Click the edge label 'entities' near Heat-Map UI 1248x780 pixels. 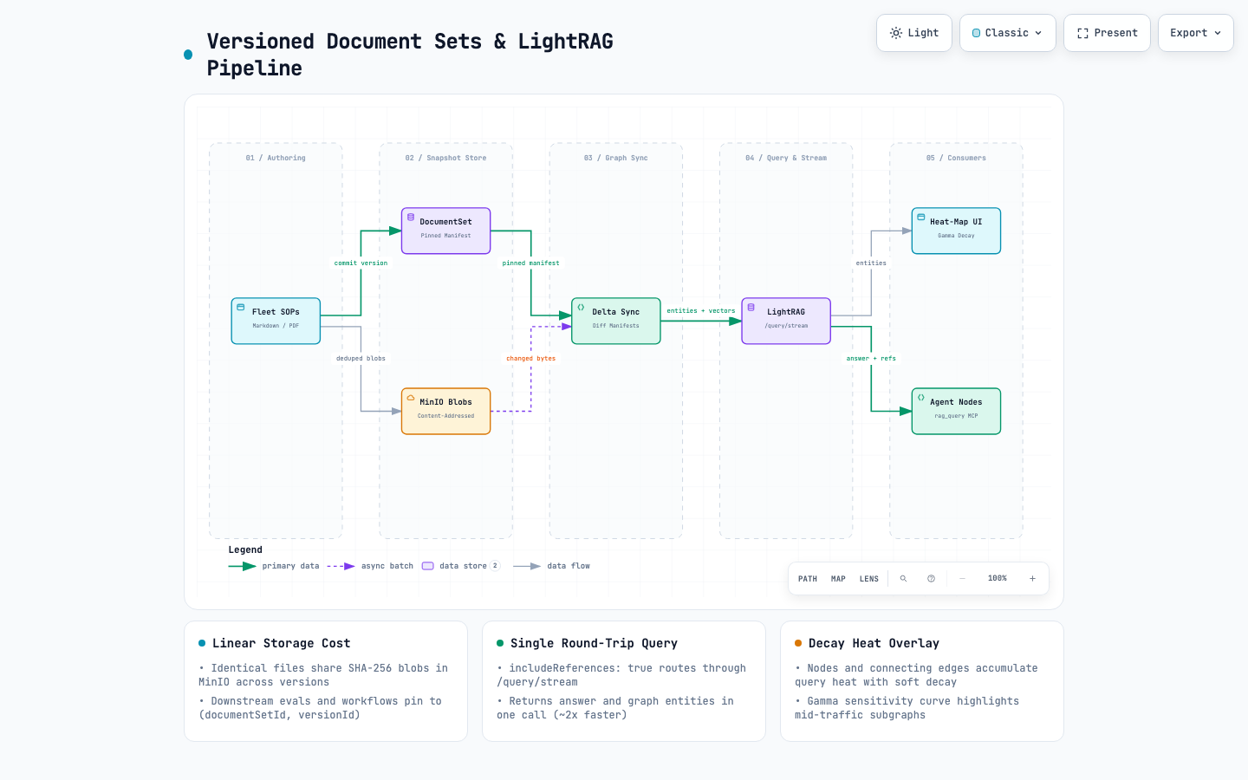pos(871,263)
